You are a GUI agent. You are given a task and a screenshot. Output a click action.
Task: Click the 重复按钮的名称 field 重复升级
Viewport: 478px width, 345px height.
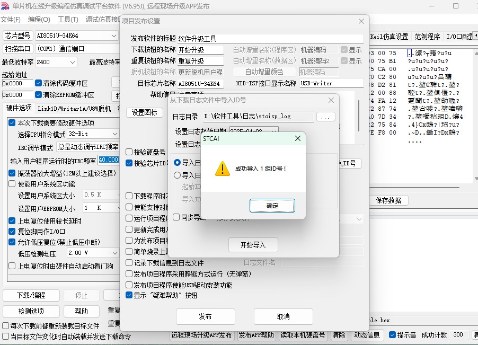tap(201, 61)
